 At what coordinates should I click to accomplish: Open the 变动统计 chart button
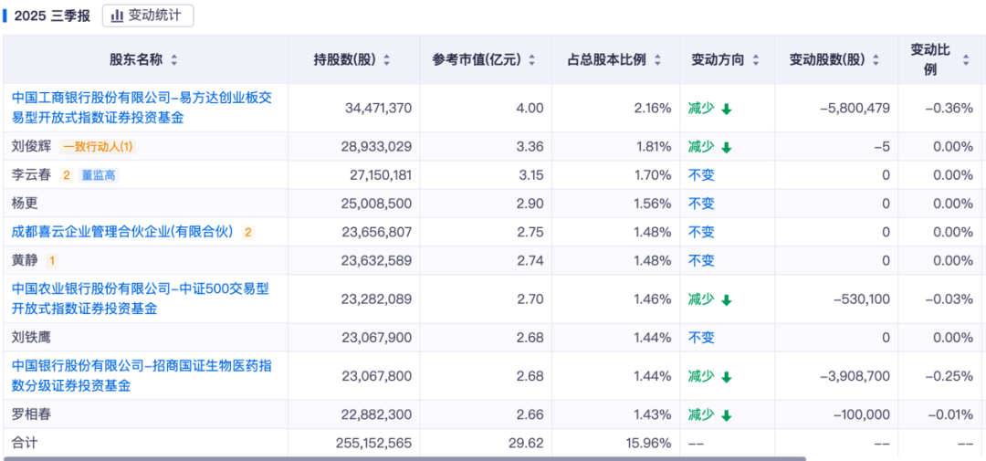tap(147, 16)
